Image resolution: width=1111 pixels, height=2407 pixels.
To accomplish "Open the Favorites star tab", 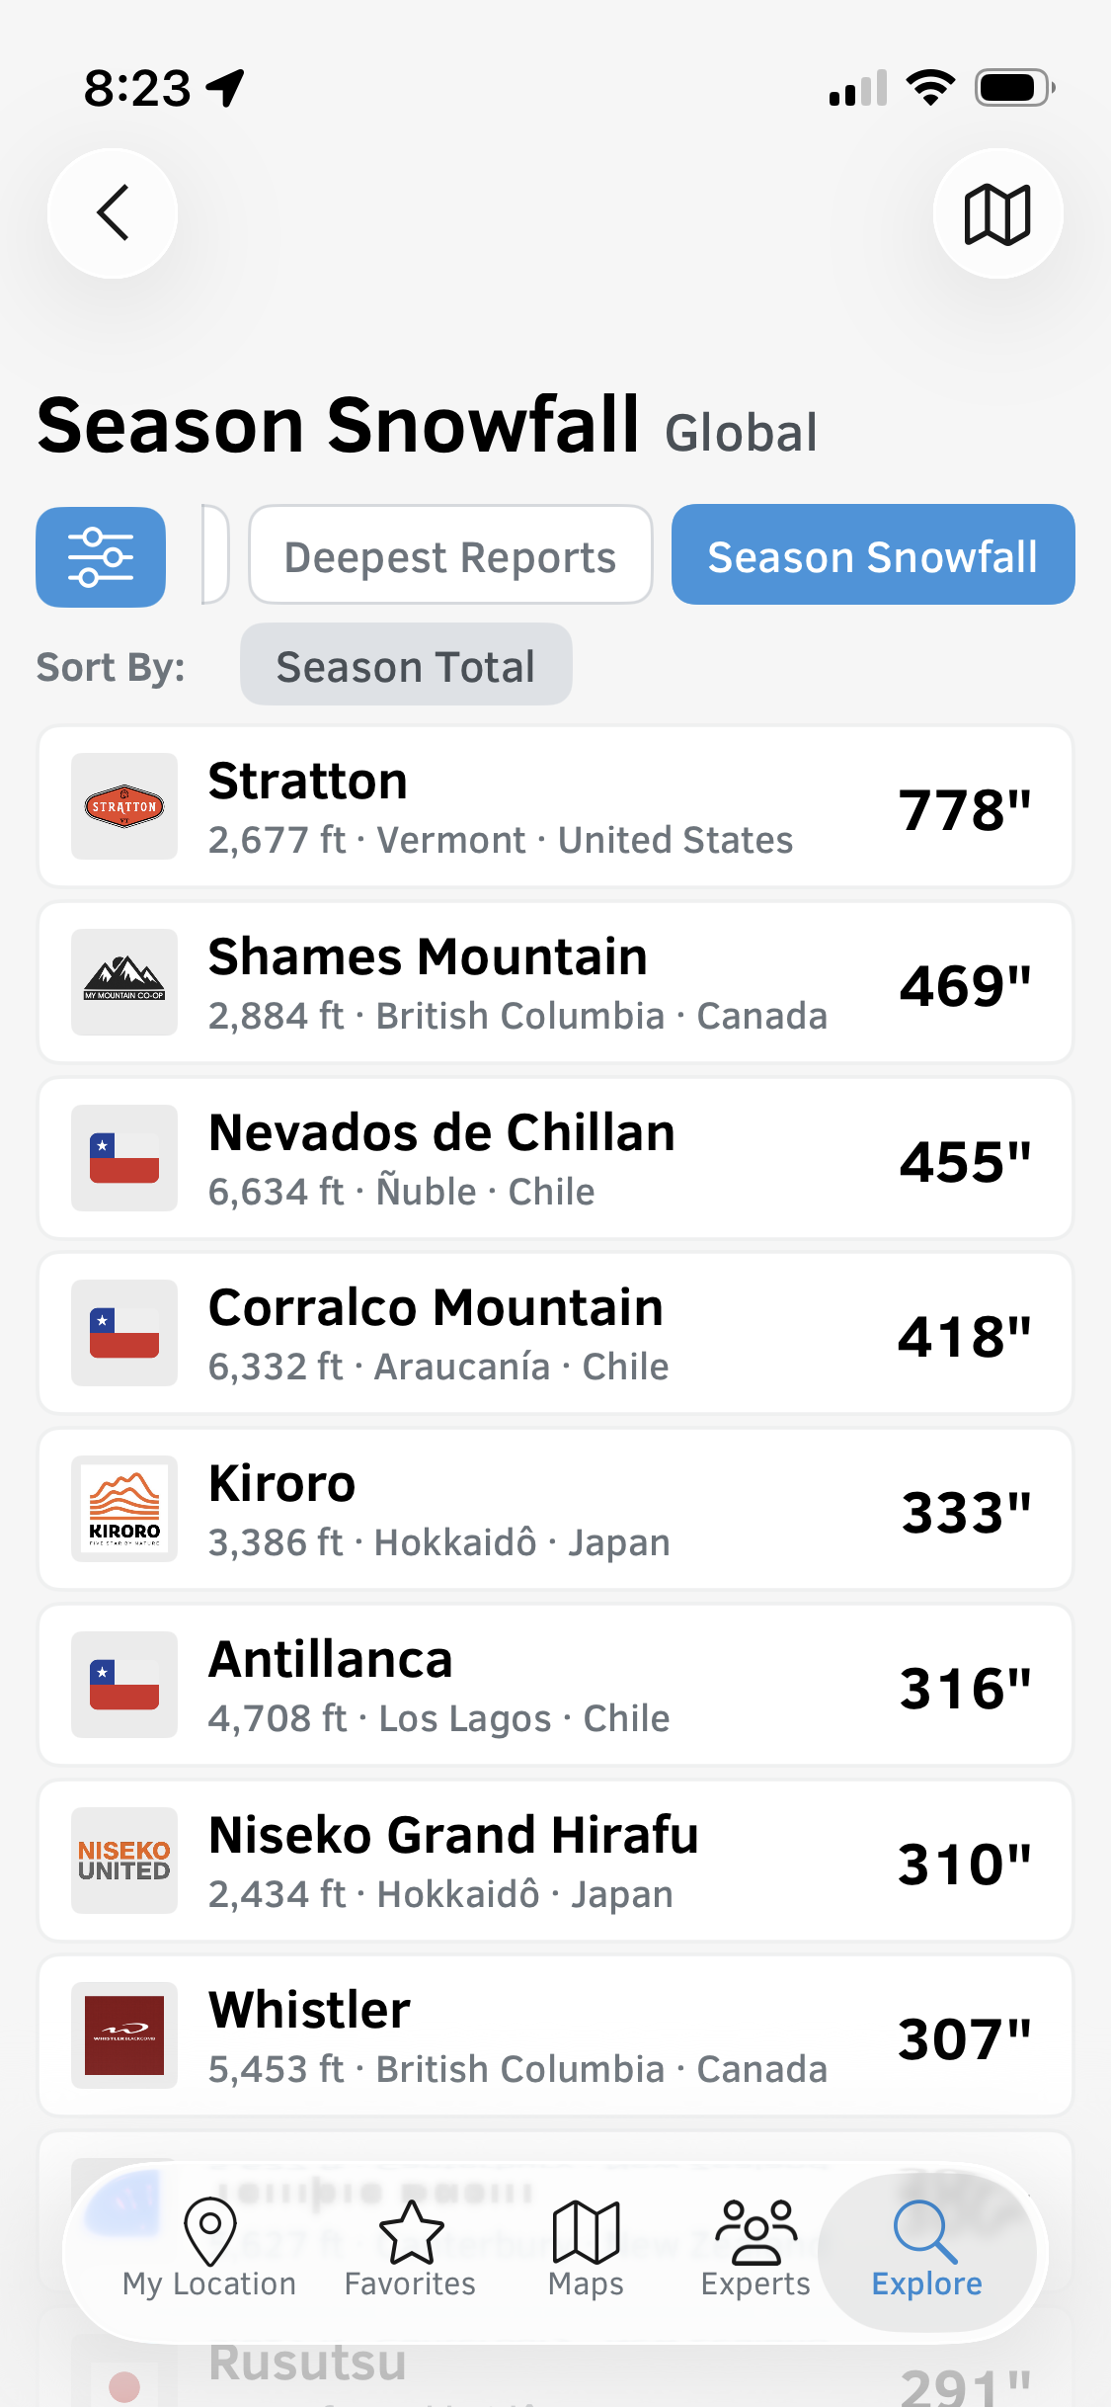I will [410, 2249].
